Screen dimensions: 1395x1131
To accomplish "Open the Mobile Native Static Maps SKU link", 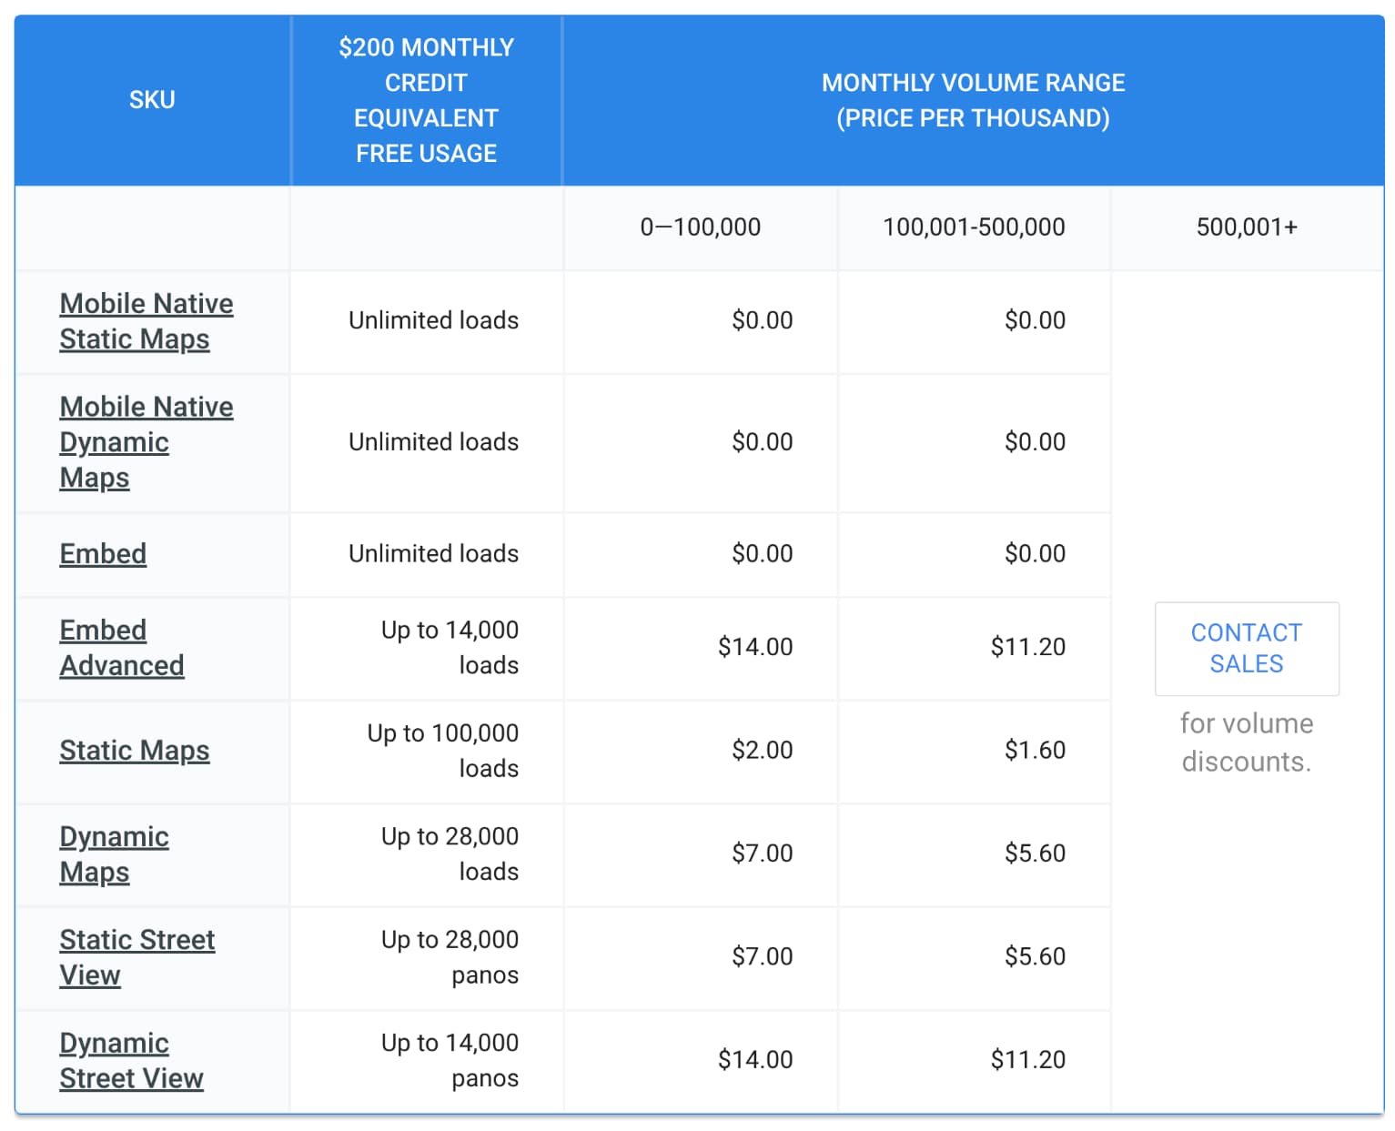I will click(x=147, y=321).
